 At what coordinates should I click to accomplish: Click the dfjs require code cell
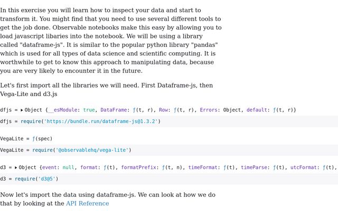(x=169, y=121)
